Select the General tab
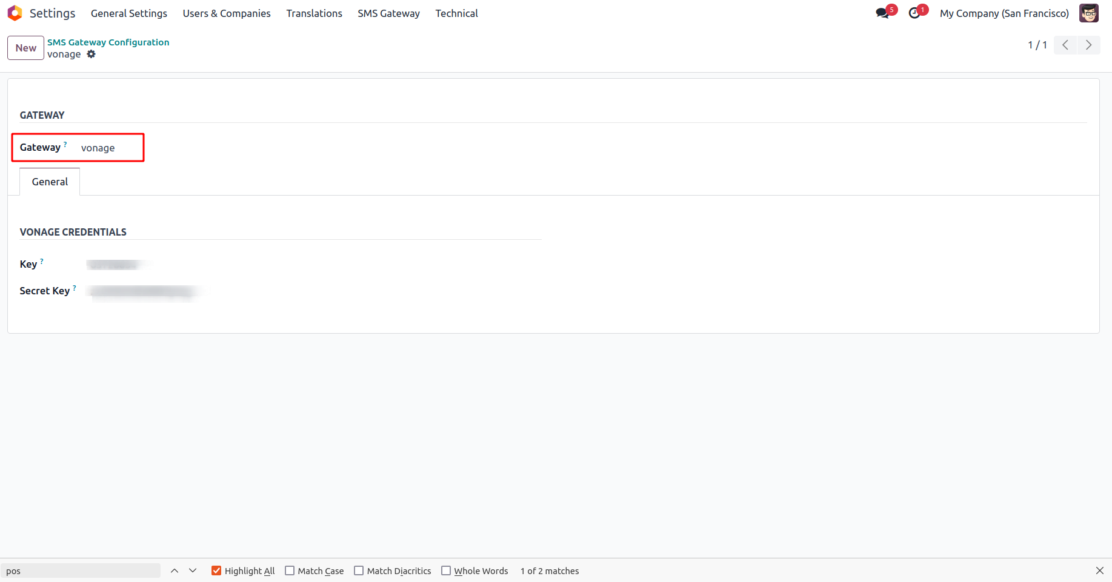 (50, 182)
